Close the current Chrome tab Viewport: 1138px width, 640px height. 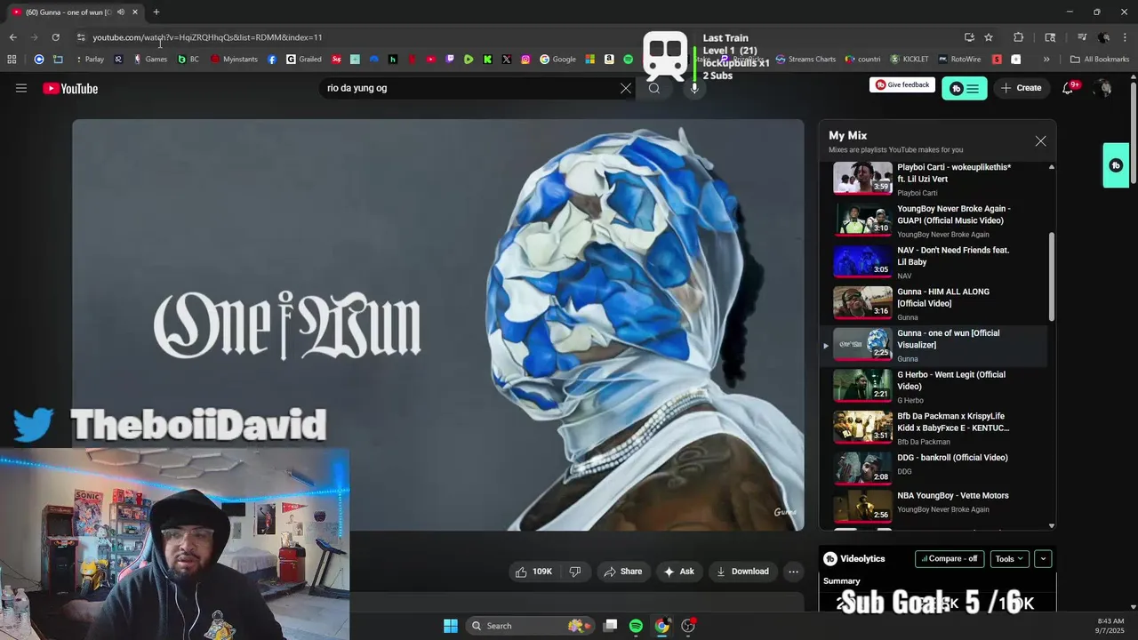click(135, 12)
